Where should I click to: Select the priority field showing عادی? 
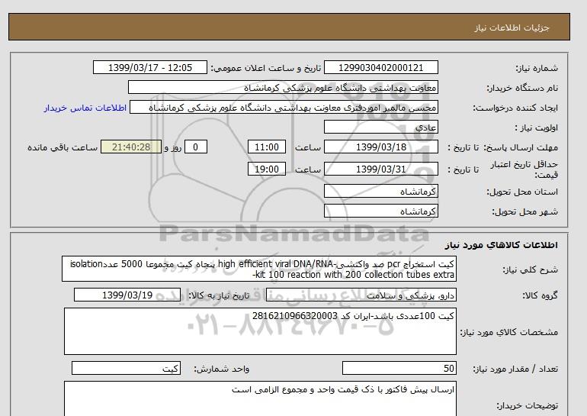tap(380, 127)
